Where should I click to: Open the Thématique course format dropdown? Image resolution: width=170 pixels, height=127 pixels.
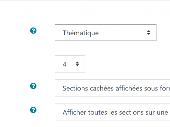click(x=106, y=33)
